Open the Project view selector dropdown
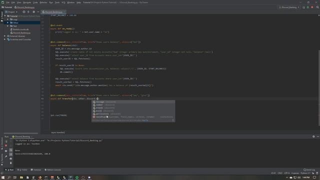The width and height of the screenshot is (320, 180). click(x=11, y=12)
